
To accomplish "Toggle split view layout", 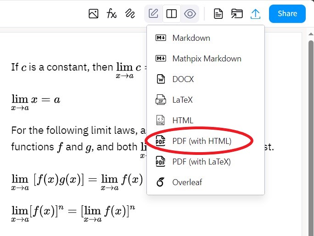I will (172, 14).
